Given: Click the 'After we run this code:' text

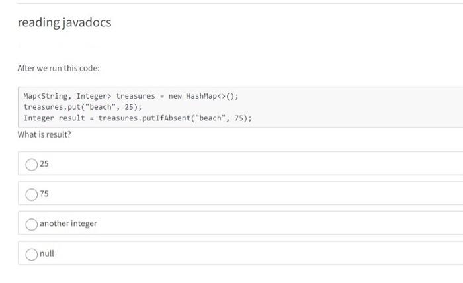Looking at the screenshot, I should [59, 68].
